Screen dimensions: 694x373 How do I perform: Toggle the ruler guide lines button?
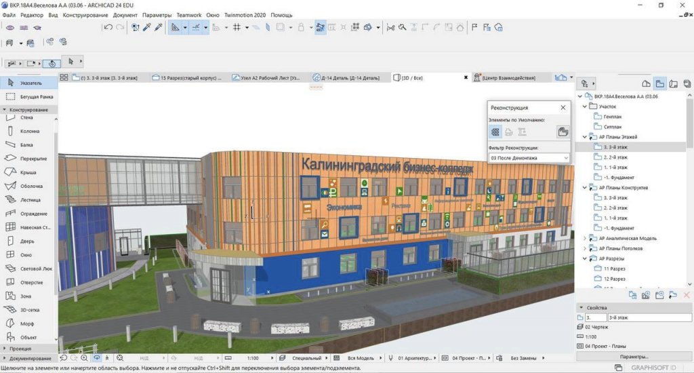pyautogui.click(x=196, y=28)
